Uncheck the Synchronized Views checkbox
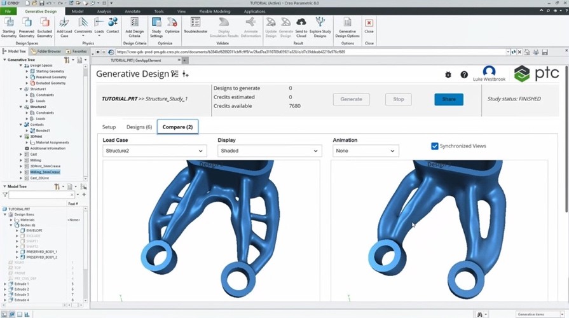 click(434, 146)
